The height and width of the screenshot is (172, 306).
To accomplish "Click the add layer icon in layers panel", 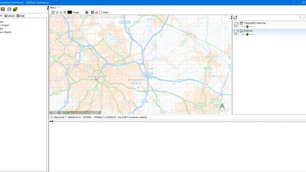I will click(x=235, y=18).
